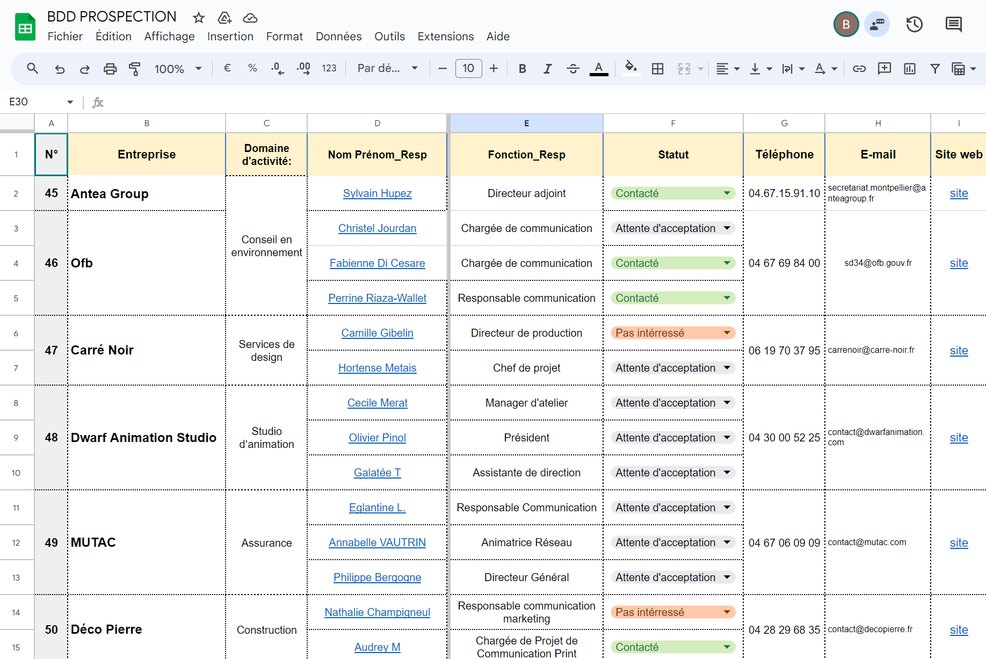986x659 pixels.
Task: Redo the last action
Action: (85, 69)
